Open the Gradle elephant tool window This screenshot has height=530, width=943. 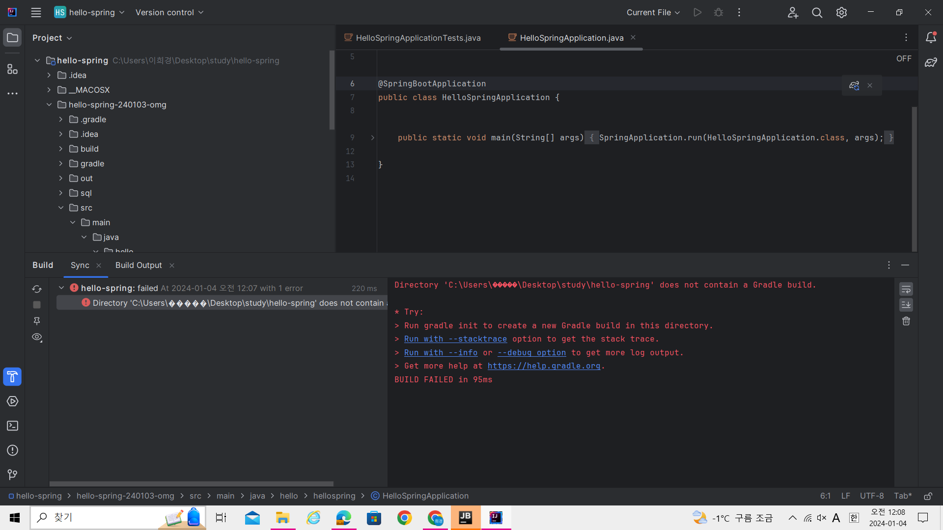click(x=931, y=62)
